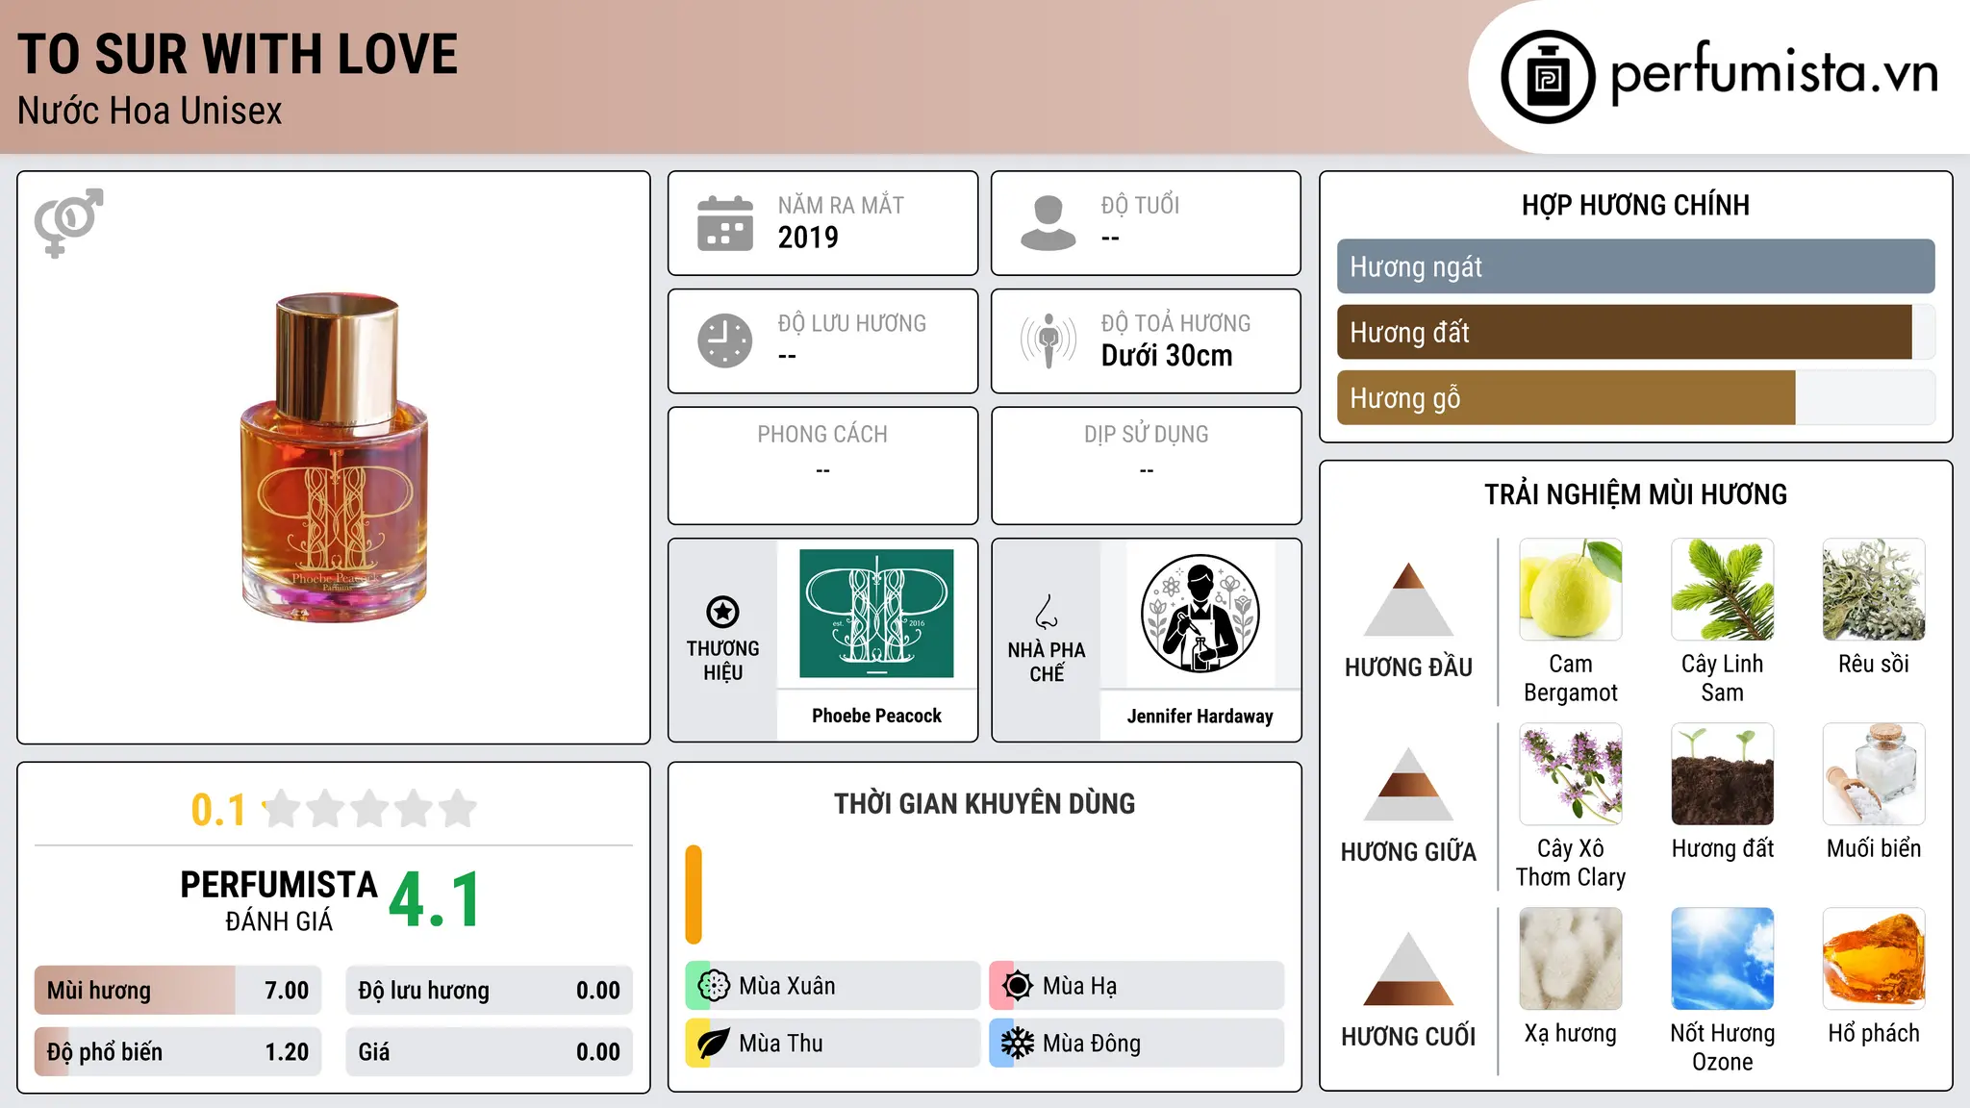Screen dimensions: 1970x1108
Task: Click the Phoebe Peacock brand name
Action: 876,716
